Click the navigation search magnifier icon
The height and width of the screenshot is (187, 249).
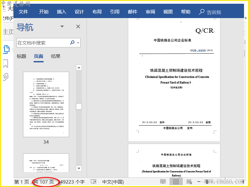[72, 42]
